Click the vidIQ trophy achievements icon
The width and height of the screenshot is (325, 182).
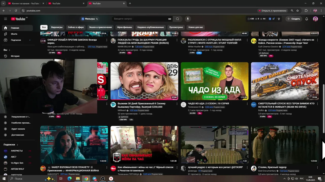pyautogui.click(x=279, y=19)
